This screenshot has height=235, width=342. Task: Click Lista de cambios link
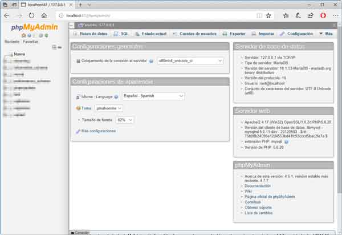tap(258, 213)
